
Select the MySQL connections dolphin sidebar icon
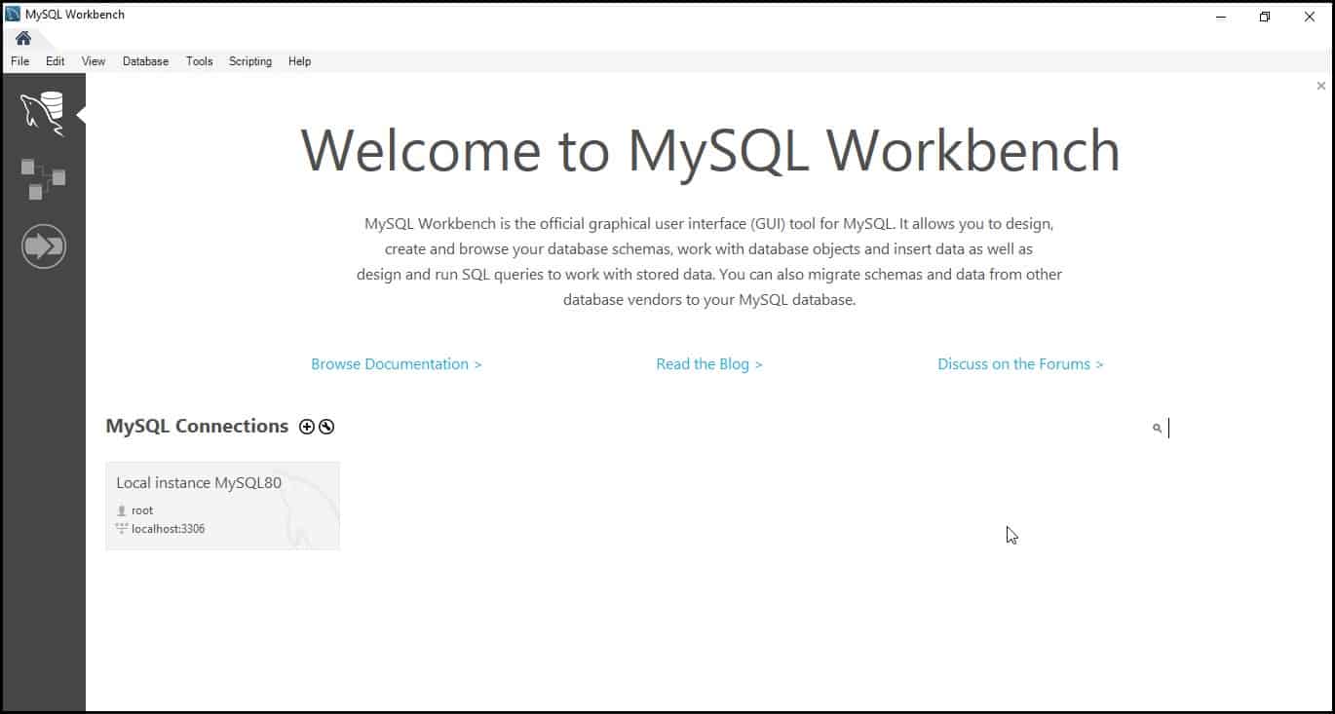pyautogui.click(x=43, y=114)
